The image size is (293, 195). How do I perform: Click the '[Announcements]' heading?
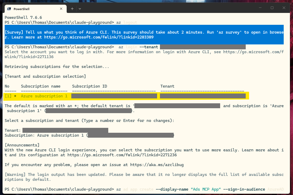click(22, 145)
